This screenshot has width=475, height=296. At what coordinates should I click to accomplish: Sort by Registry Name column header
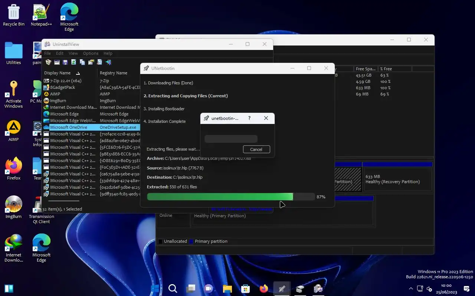pyautogui.click(x=119, y=73)
